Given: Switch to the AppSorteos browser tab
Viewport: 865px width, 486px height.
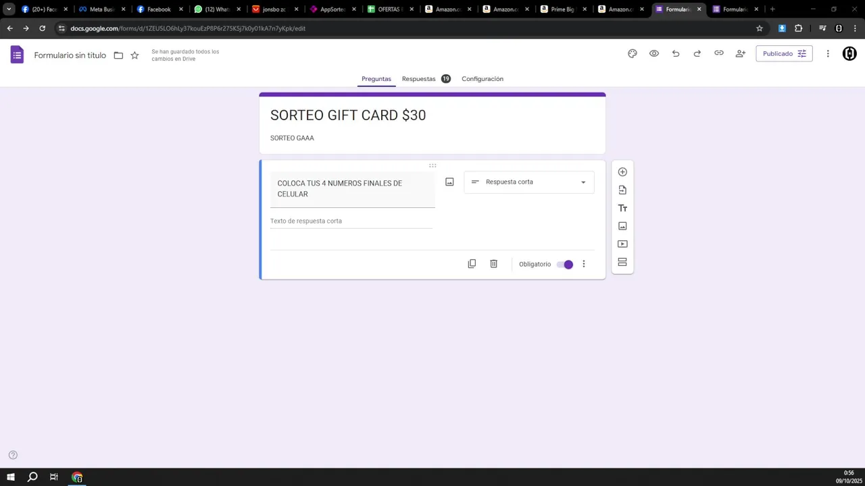Looking at the screenshot, I should click(x=332, y=9).
